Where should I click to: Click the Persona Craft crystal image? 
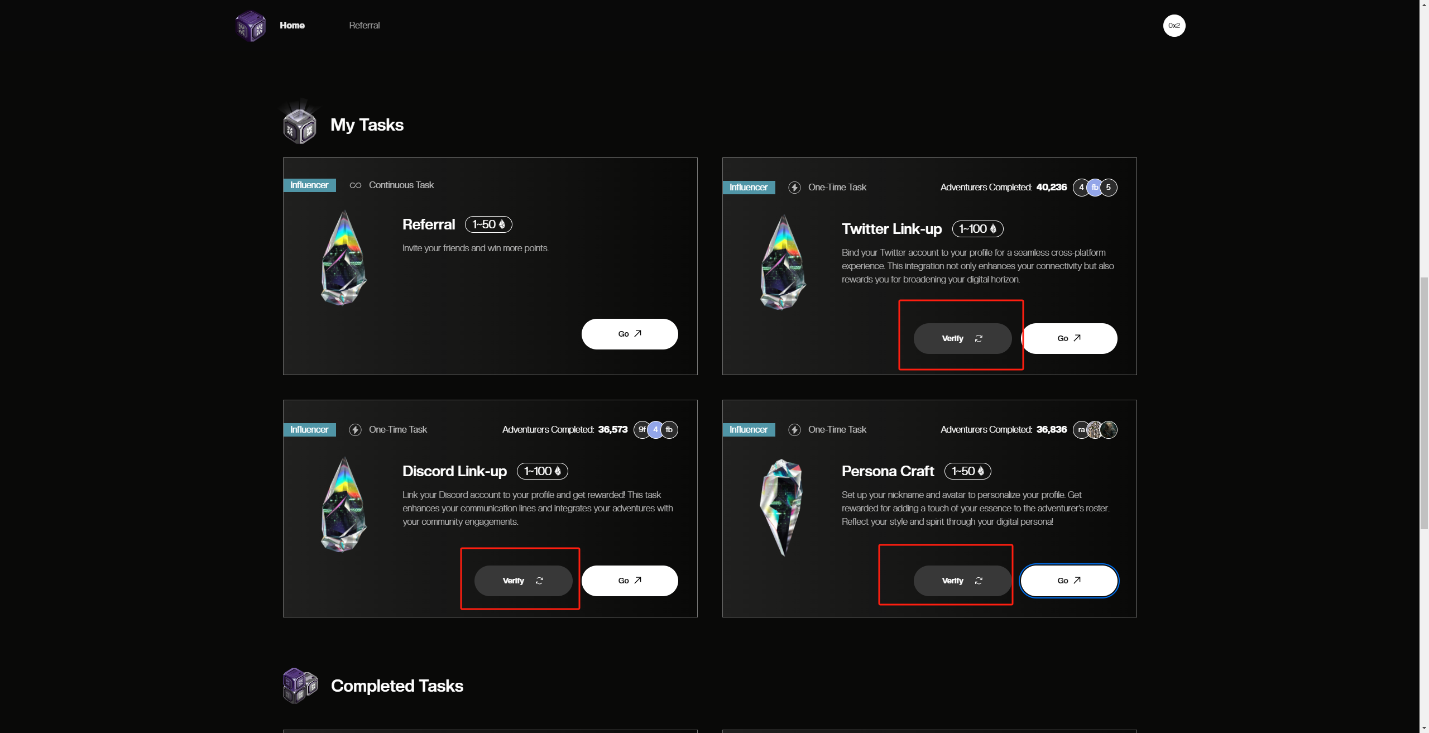pos(782,507)
